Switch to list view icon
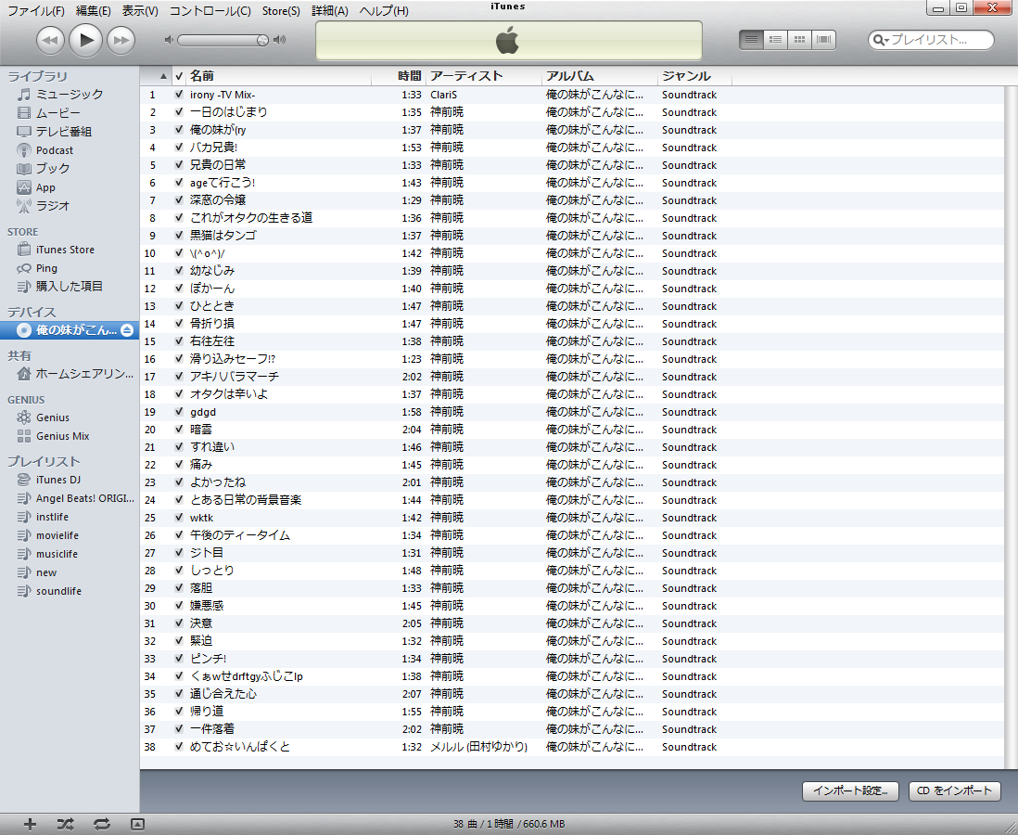 [x=751, y=40]
